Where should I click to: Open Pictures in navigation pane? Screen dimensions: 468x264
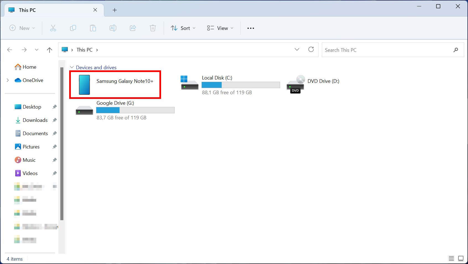[27, 147]
